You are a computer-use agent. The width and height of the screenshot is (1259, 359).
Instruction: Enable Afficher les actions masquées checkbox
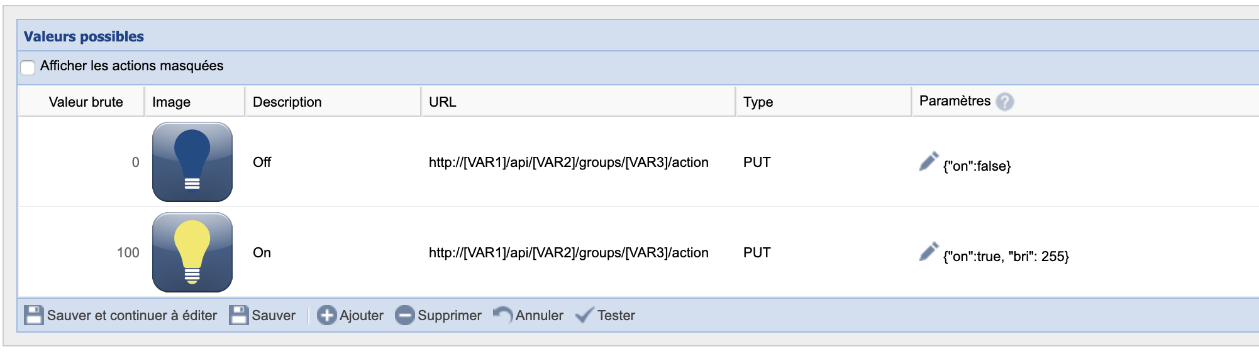[28, 67]
